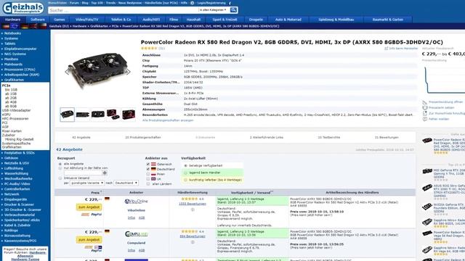Open 'Alle Produkteigenschaften anzeigen' link

click(168, 120)
